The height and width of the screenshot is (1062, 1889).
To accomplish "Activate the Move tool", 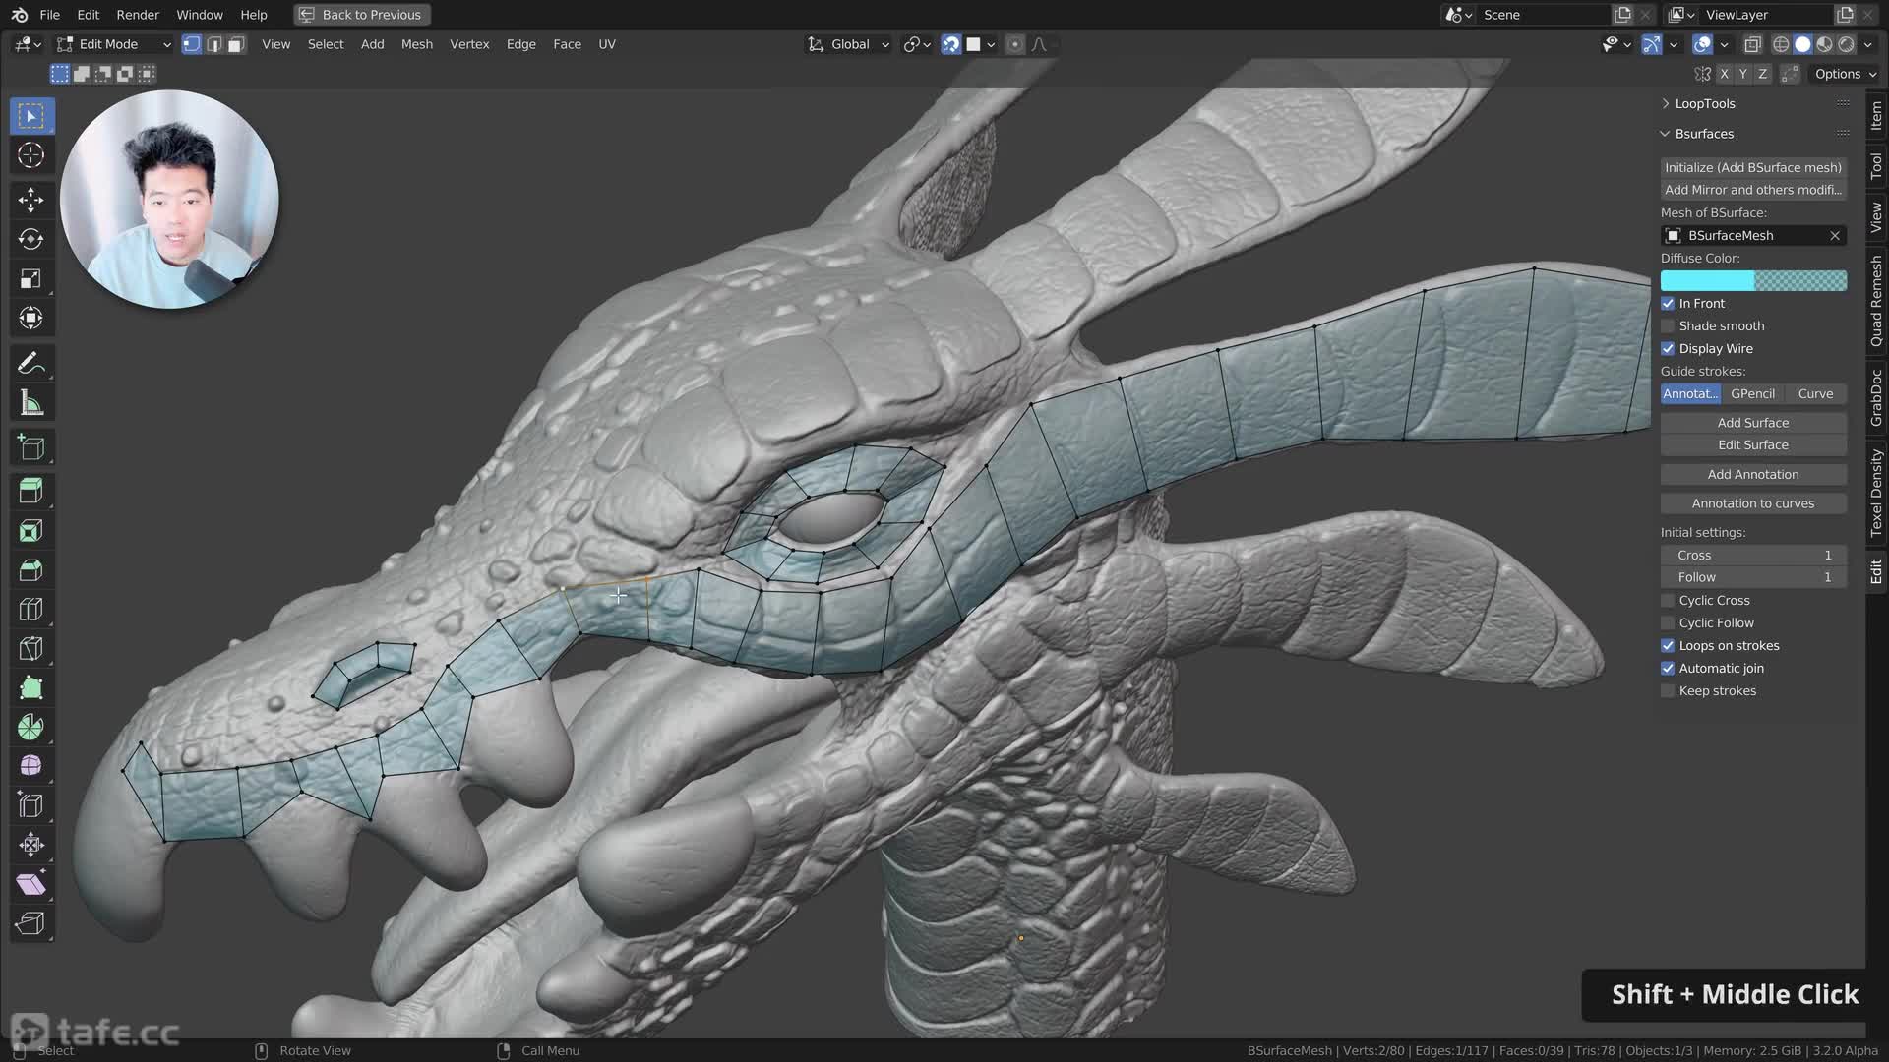I will point(30,200).
